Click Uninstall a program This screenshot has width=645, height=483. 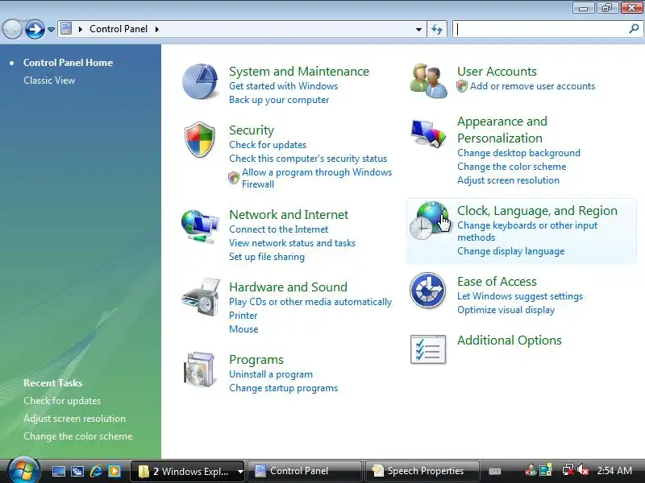coord(271,374)
